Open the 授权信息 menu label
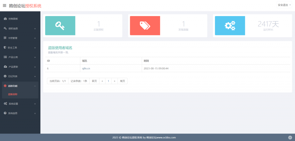 (x=13, y=28)
